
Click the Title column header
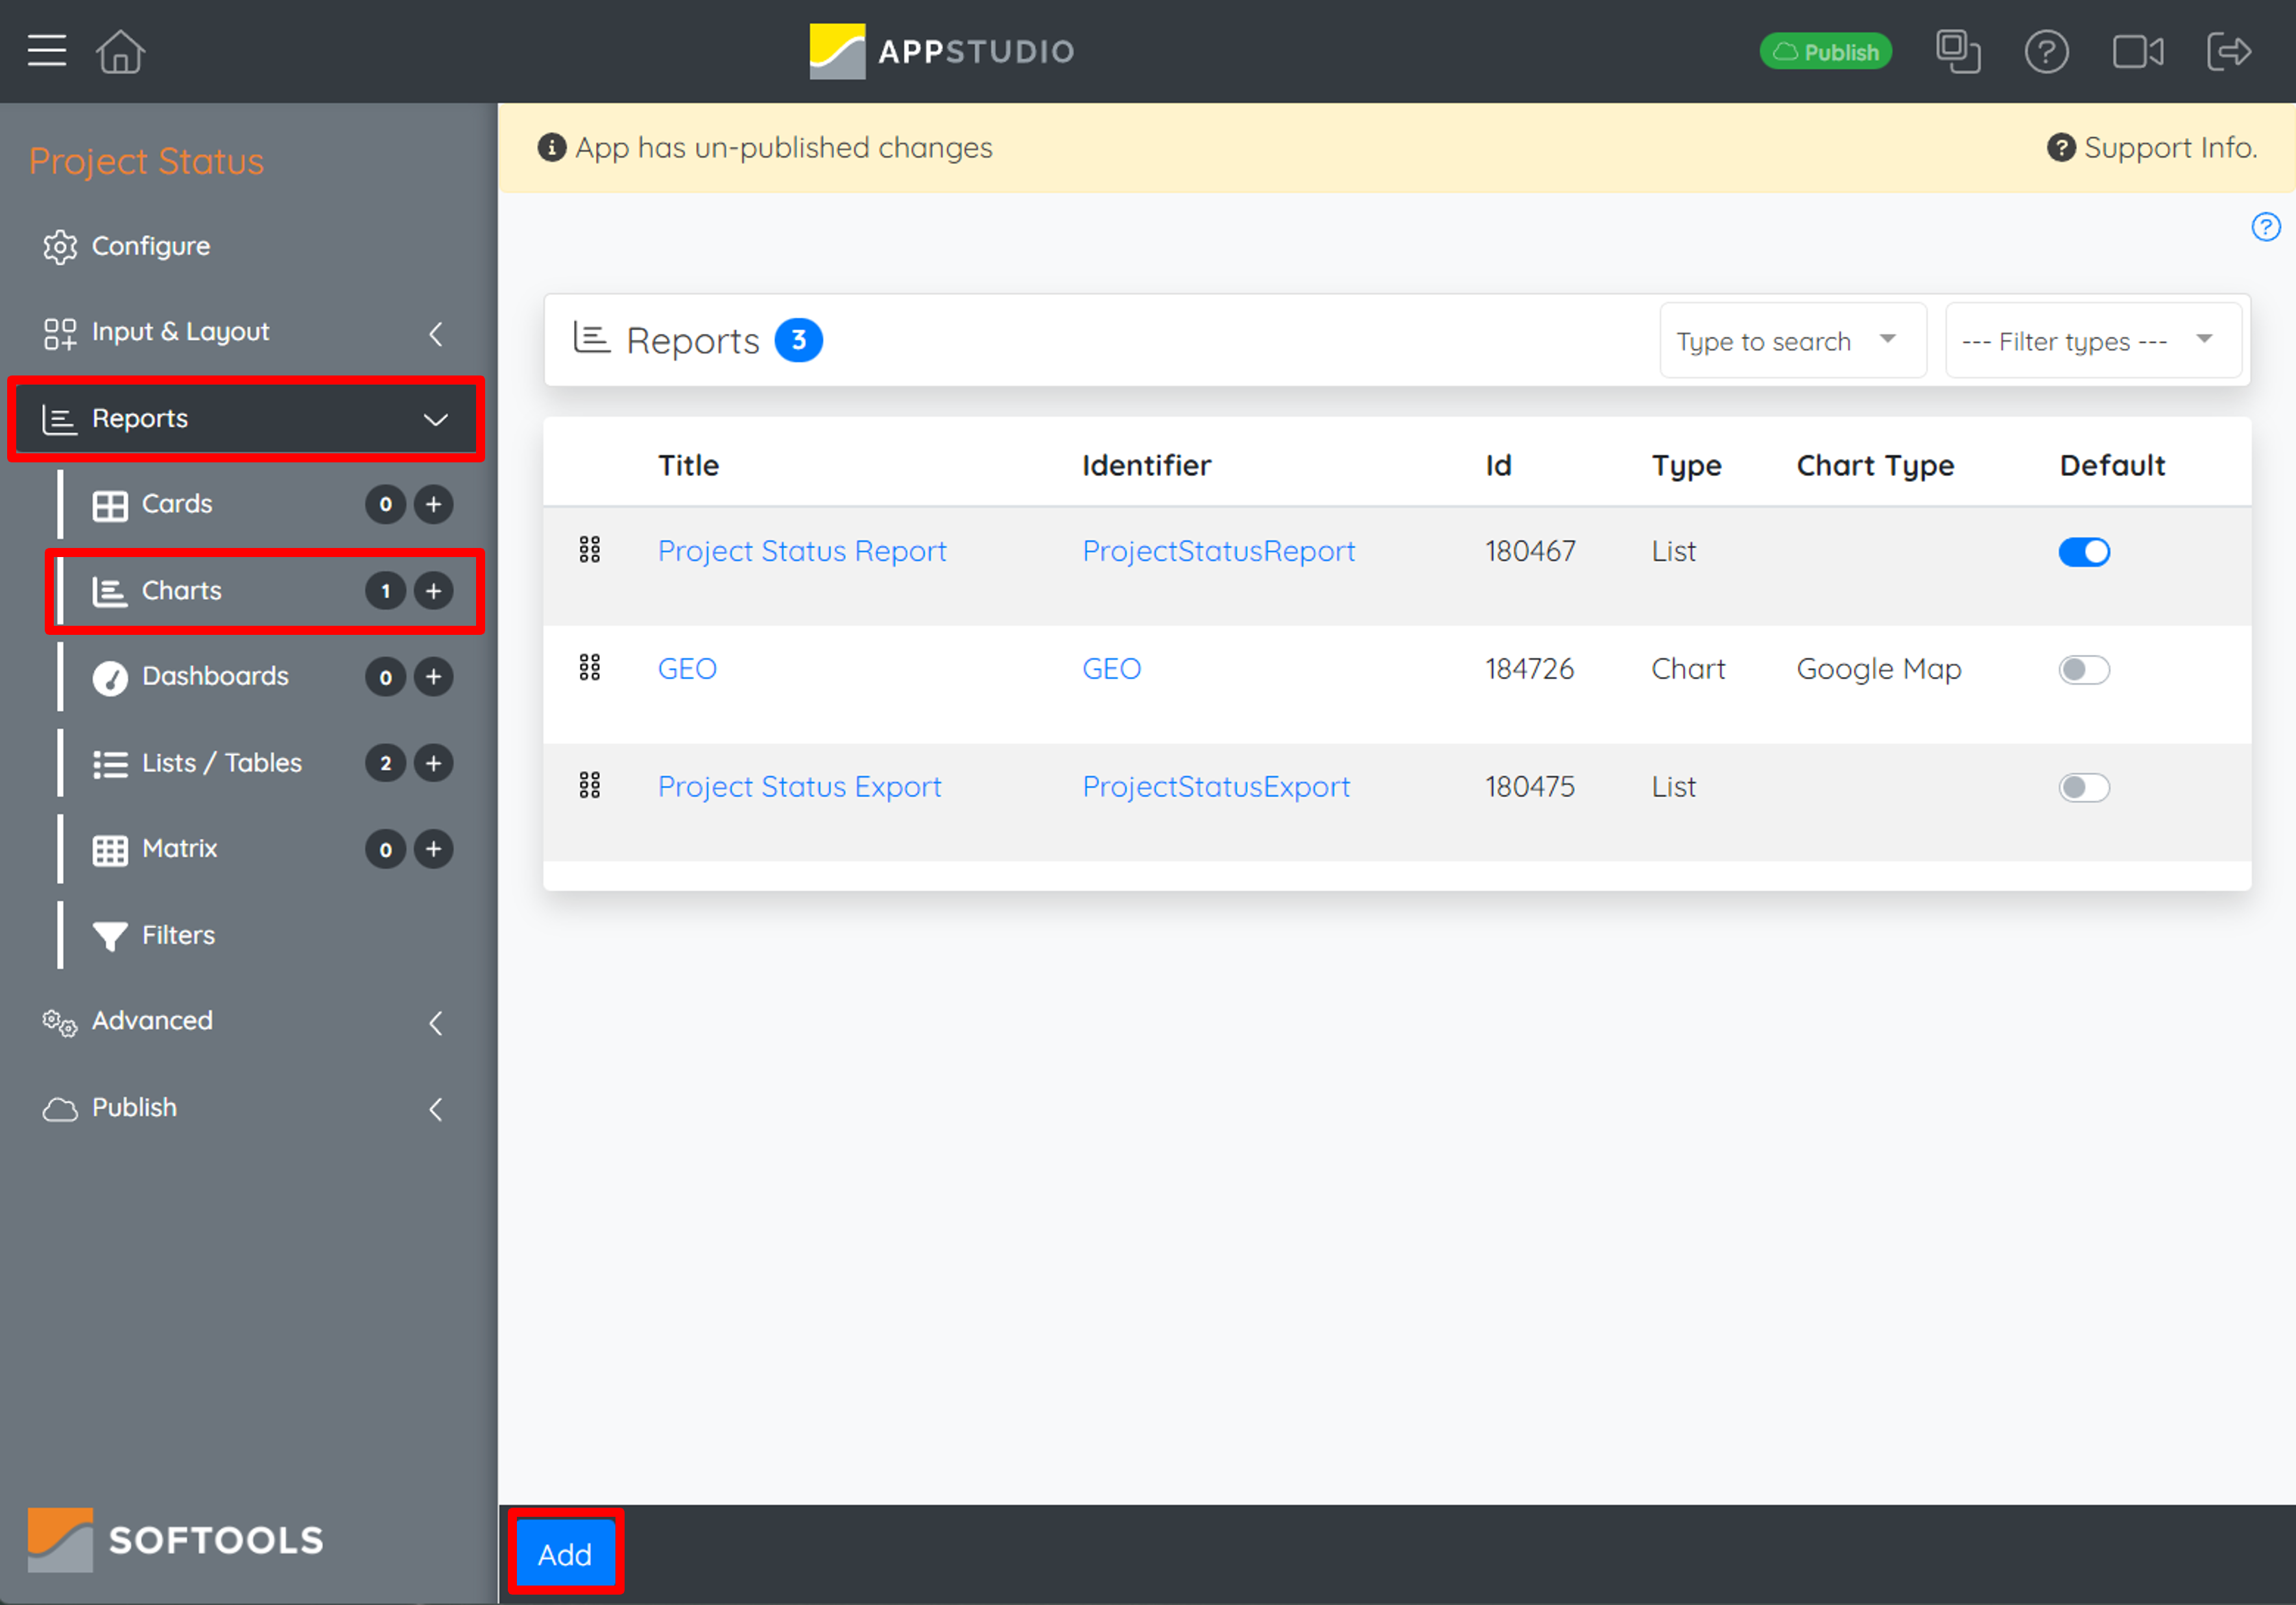tap(688, 465)
